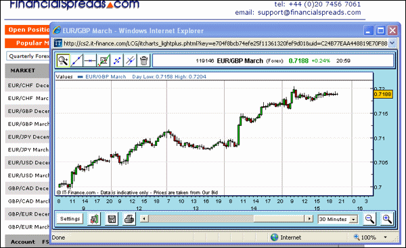This screenshot has height=248, width=406.
Task: Select EUR/GBP December market row
Action: 28,111
